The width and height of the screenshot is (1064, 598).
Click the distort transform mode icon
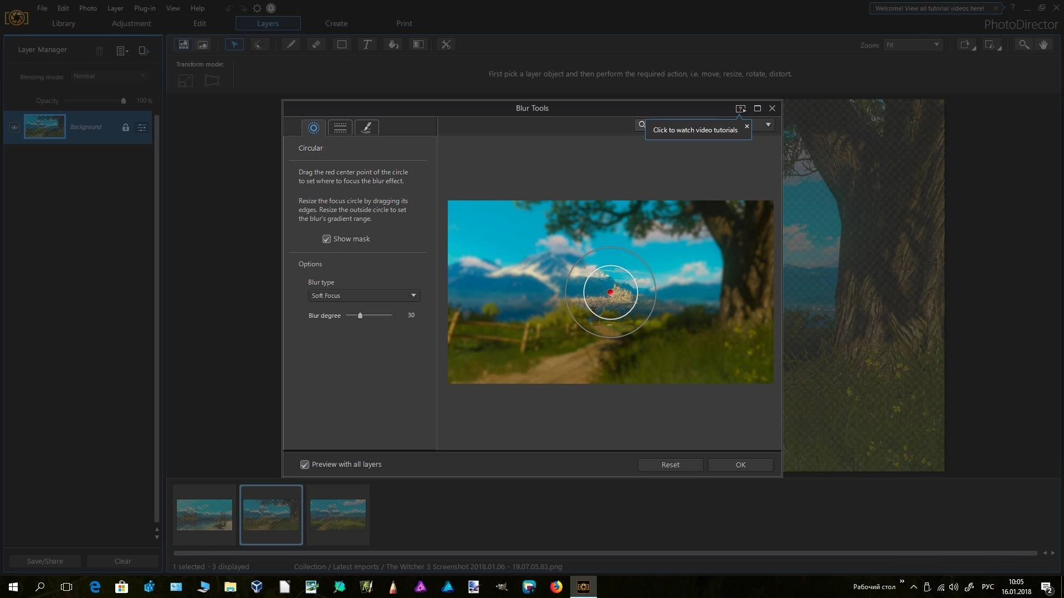pyautogui.click(x=212, y=80)
